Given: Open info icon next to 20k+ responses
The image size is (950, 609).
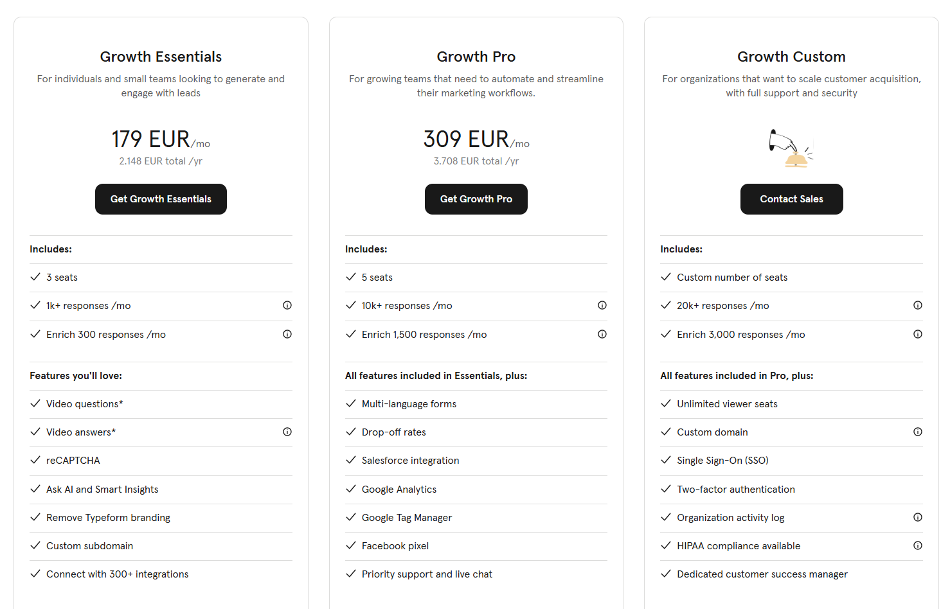Looking at the screenshot, I should click(x=918, y=305).
